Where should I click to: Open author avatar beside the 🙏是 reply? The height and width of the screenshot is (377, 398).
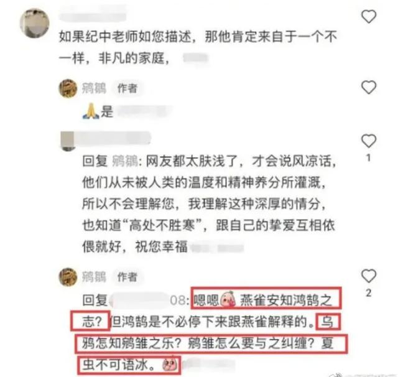point(68,88)
